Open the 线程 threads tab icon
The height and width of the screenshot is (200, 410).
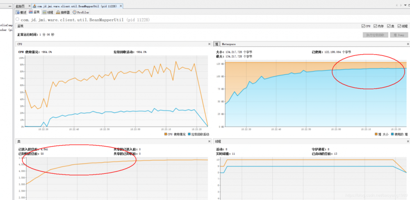click(x=45, y=12)
